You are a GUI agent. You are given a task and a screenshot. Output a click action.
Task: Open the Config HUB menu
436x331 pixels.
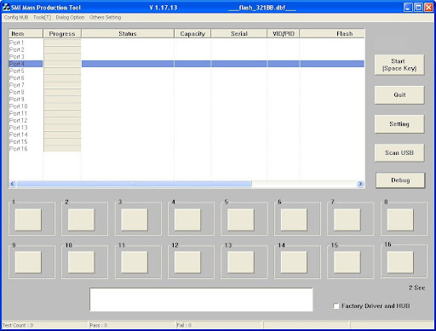tap(16, 17)
